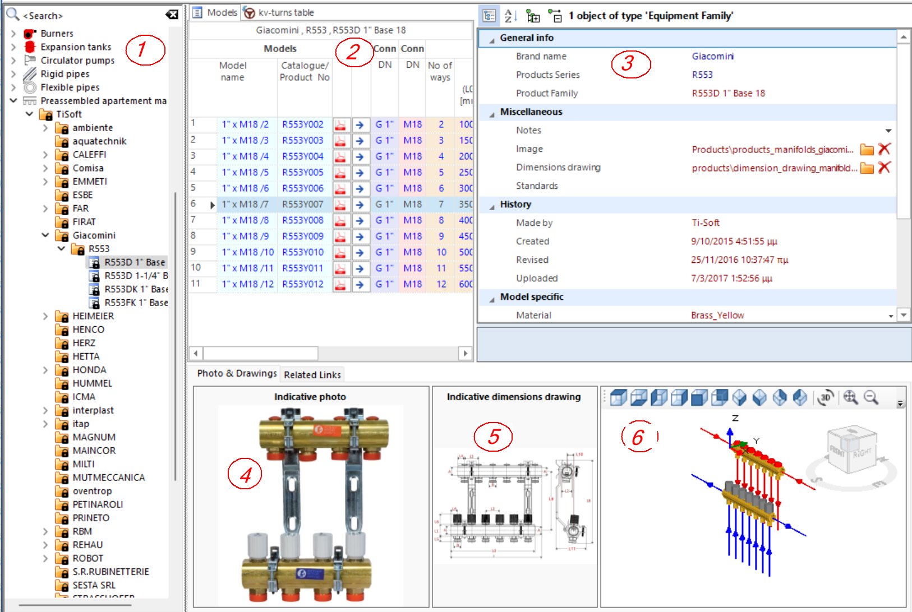912x612 pixels.
Task: Open Related Links tab
Action: click(x=312, y=375)
